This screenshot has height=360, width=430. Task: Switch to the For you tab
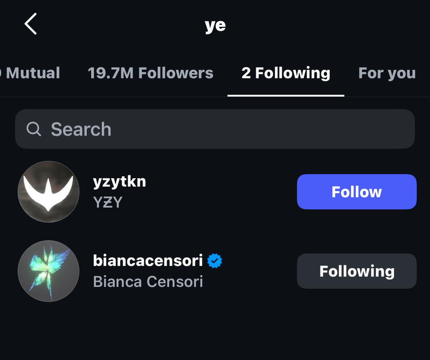(387, 73)
